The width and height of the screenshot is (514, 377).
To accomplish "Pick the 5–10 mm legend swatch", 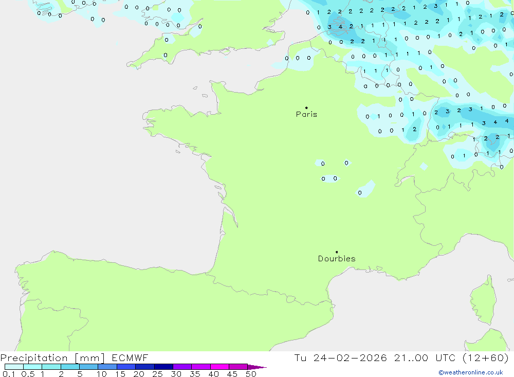I will (x=89, y=367).
